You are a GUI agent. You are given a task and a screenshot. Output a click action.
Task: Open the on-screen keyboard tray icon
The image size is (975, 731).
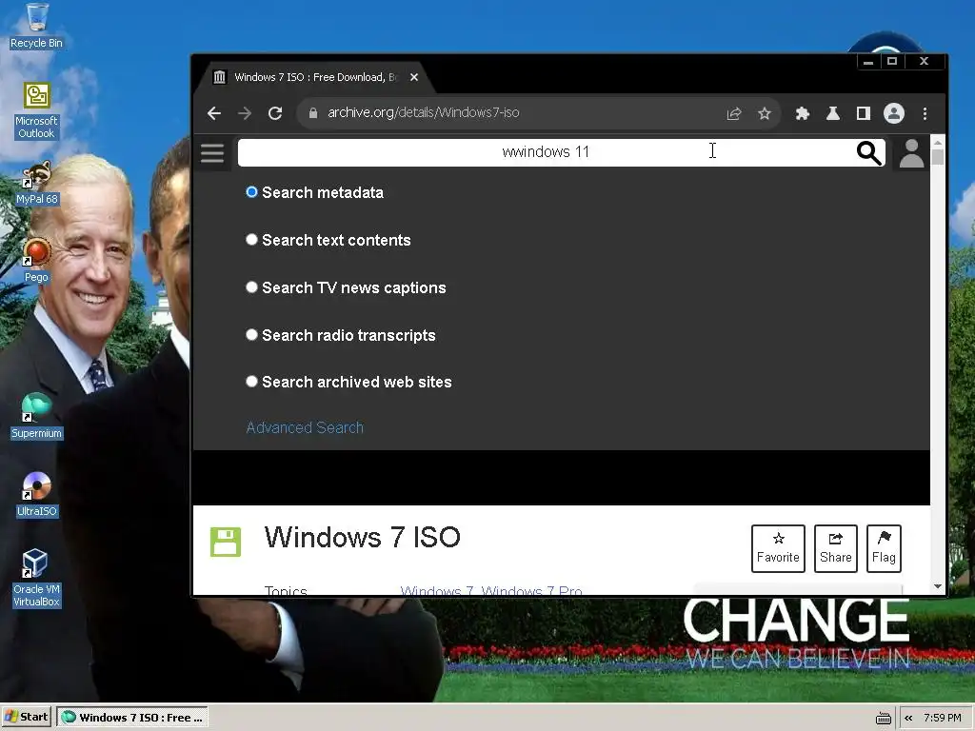[x=883, y=718]
